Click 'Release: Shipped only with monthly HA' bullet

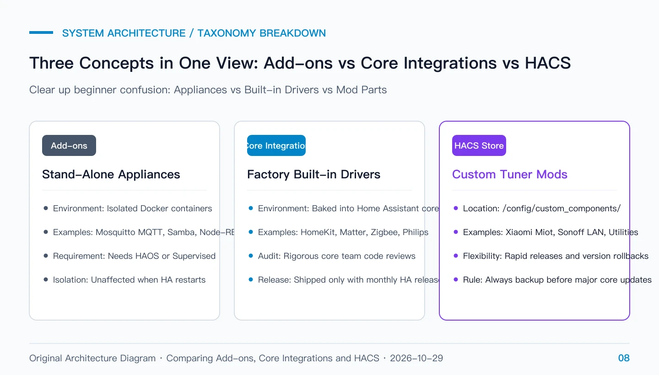pyautogui.click(x=349, y=280)
